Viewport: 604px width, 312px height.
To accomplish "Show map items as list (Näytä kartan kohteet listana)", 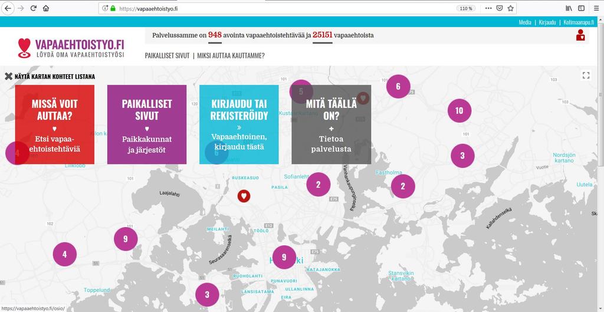I will [50, 77].
